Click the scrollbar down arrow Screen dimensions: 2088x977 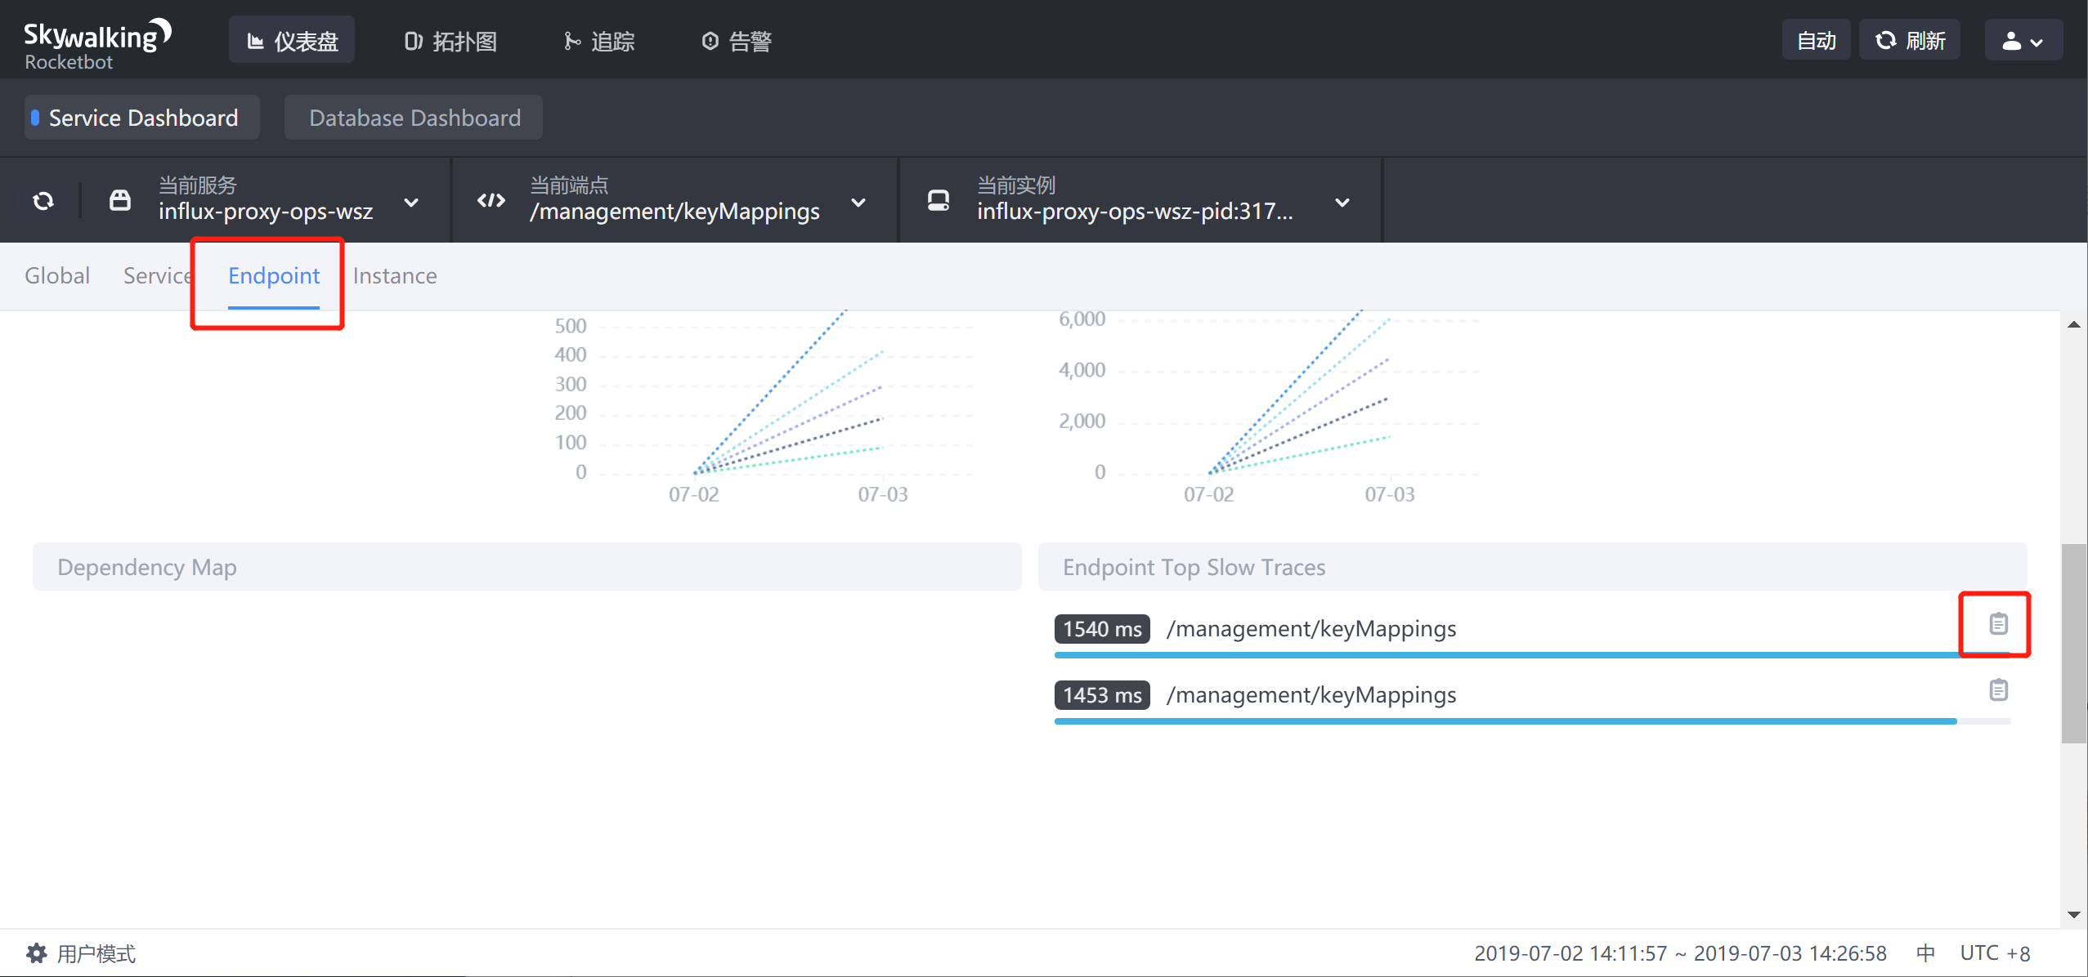[2073, 915]
